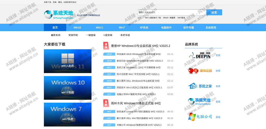This screenshot has height=129, width=266.
Task: Click hot search Win11最新版本下载
Action: tap(153, 18)
